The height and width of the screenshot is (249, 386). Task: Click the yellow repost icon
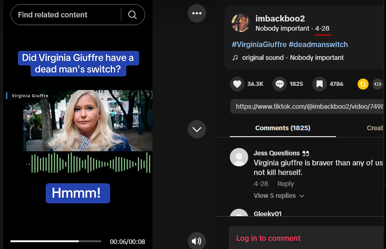363,84
